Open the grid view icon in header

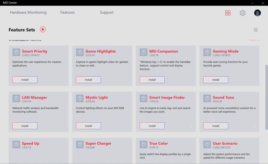(228, 13)
